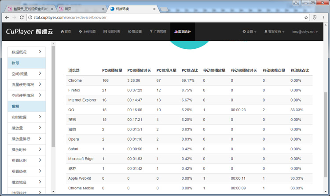Expand the 设置 settings dropdown
The width and height of the screenshot is (330, 196).
(249, 32)
